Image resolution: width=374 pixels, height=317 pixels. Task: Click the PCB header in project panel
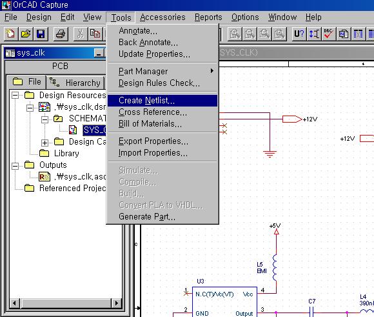click(60, 66)
